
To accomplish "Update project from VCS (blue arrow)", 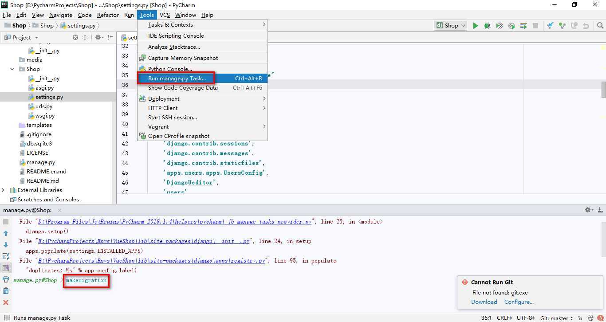I will [x=550, y=26].
